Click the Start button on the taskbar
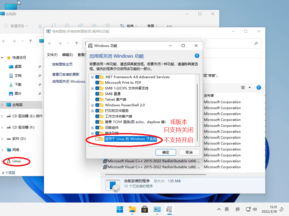 coord(119,209)
